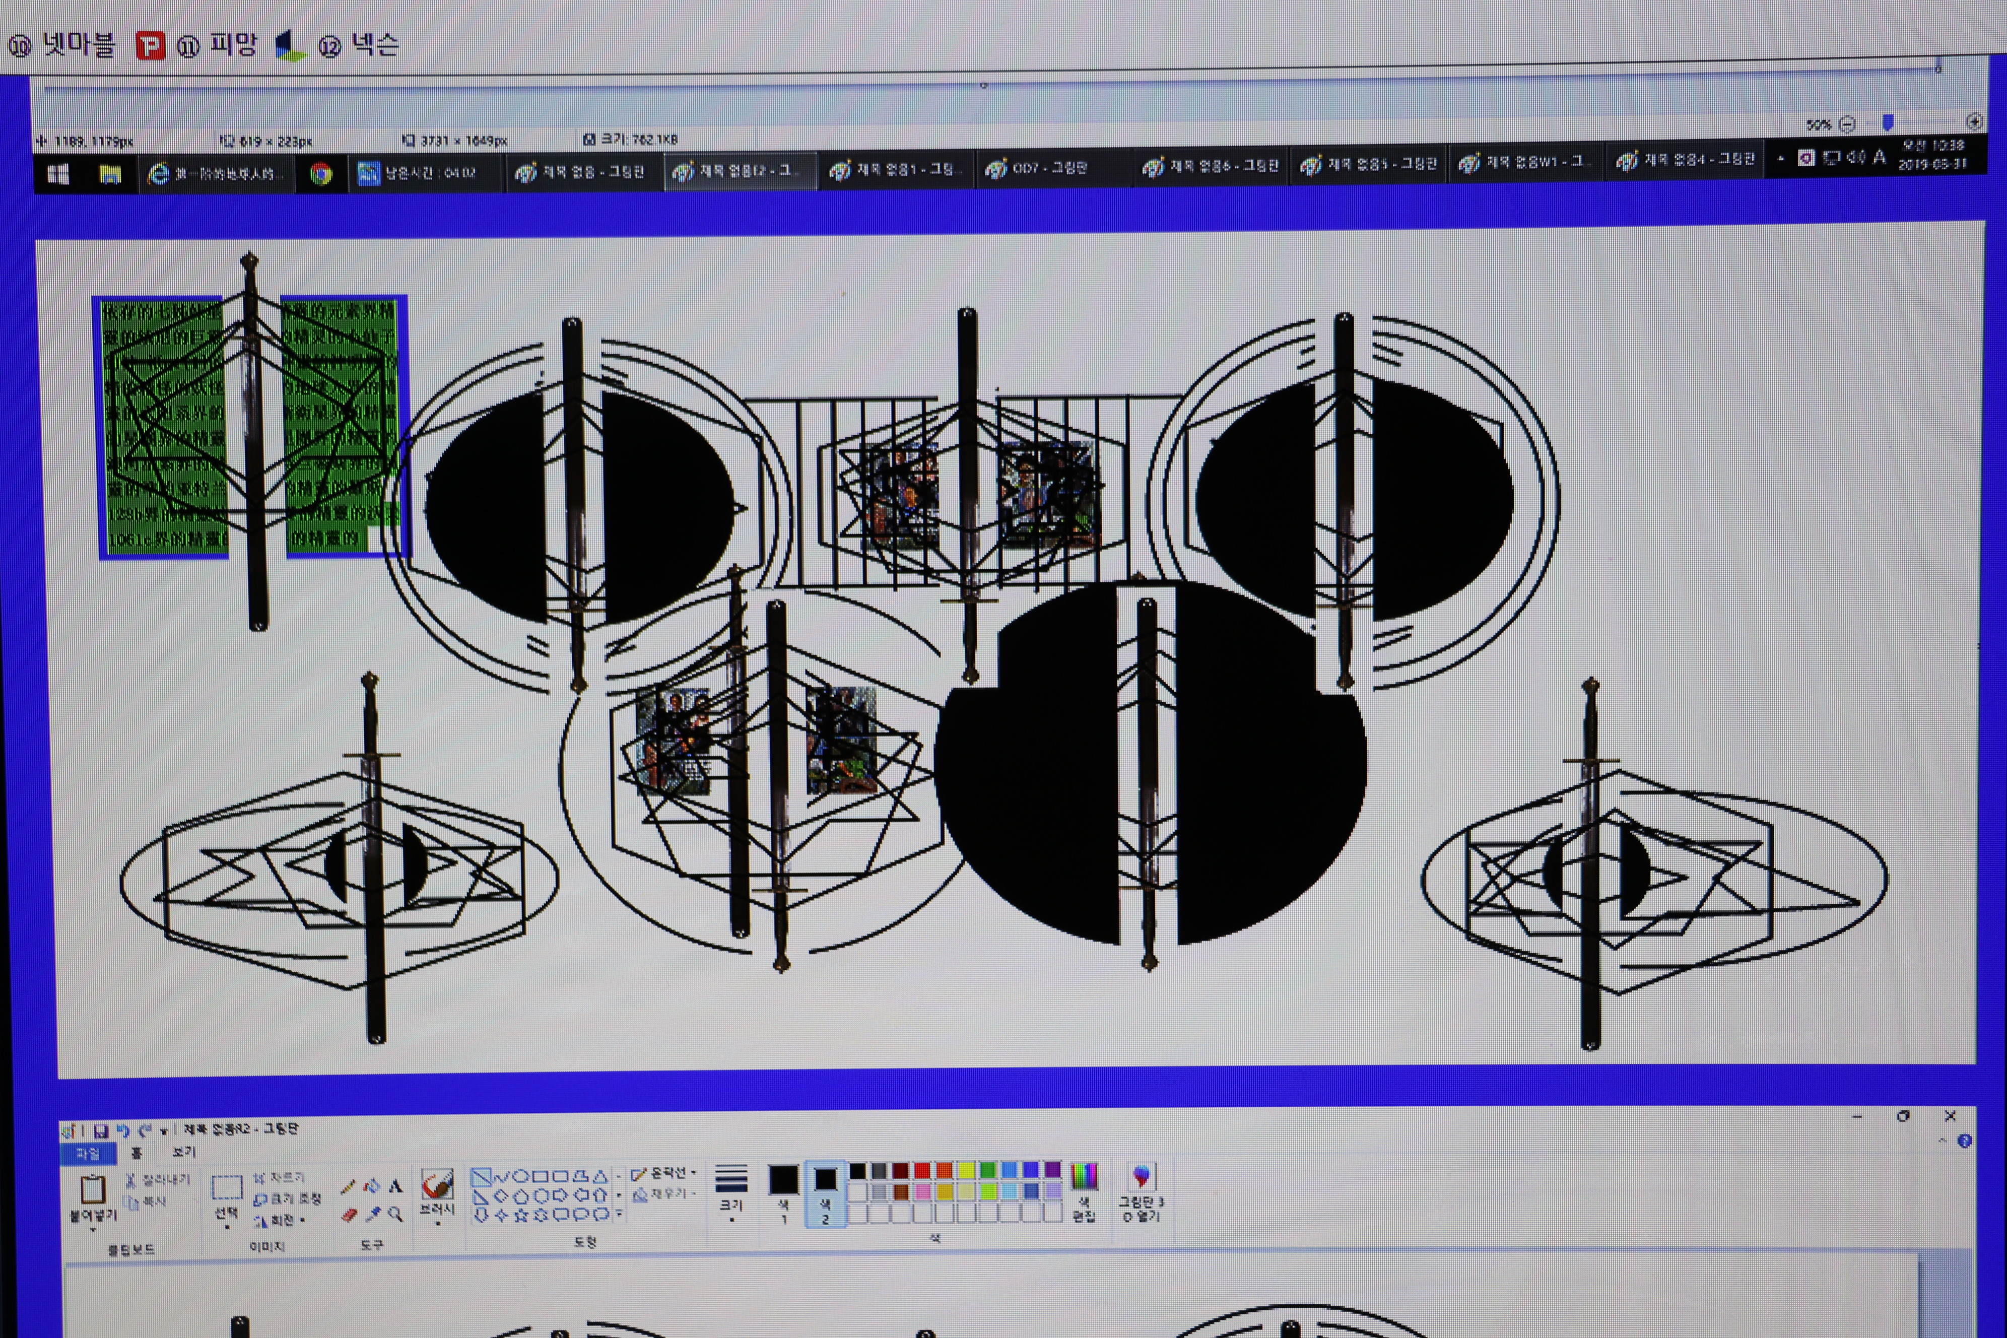Select the Fill bucket tool
This screenshot has height=1338, width=2007.
tap(371, 1186)
